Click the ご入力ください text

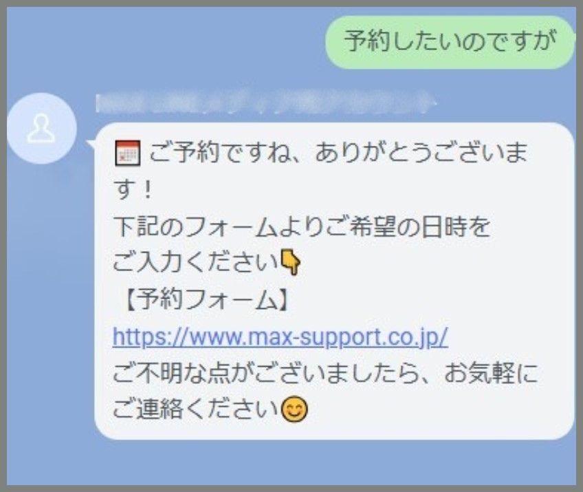196,262
